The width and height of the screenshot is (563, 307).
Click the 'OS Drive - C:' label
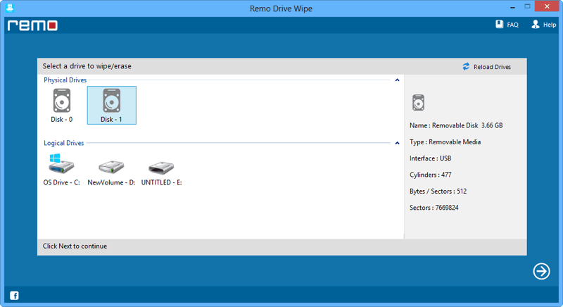pos(61,182)
